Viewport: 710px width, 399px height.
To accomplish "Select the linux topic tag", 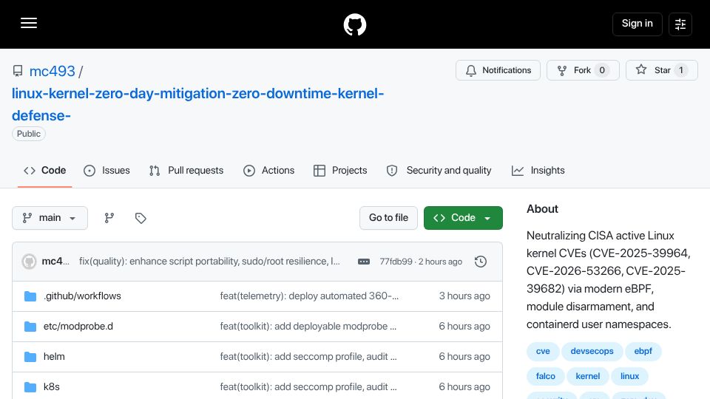I will 630,376.
